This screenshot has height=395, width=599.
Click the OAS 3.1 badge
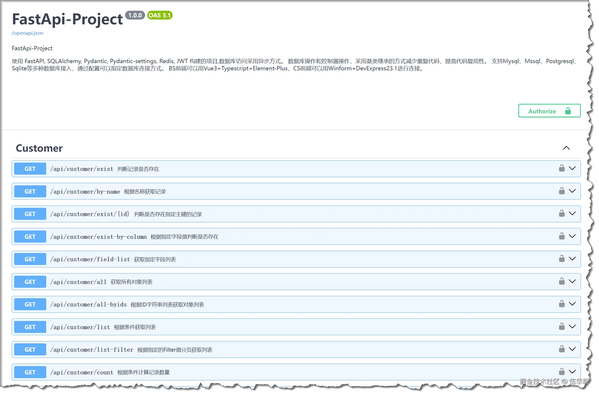click(160, 15)
